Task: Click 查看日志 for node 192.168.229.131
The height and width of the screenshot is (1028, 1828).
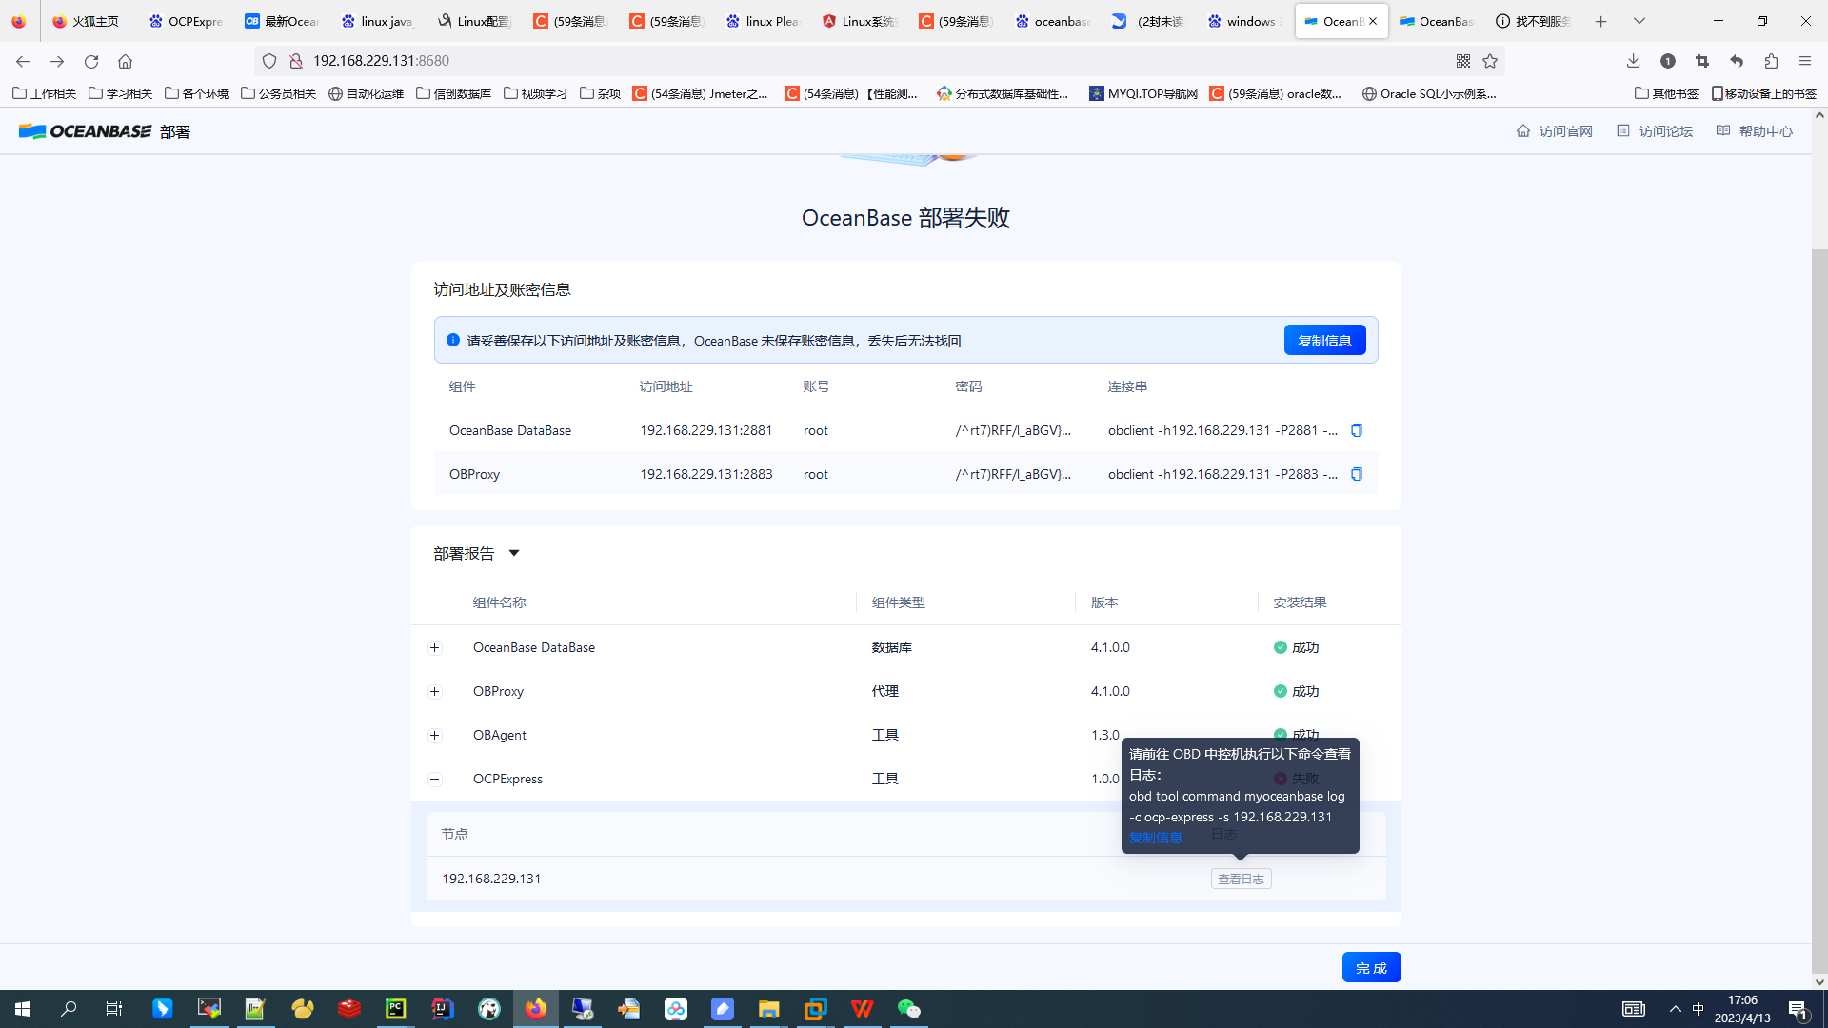Action: (1241, 879)
